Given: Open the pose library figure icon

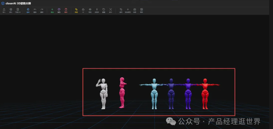Looking at the screenshot, I should (97, 9).
